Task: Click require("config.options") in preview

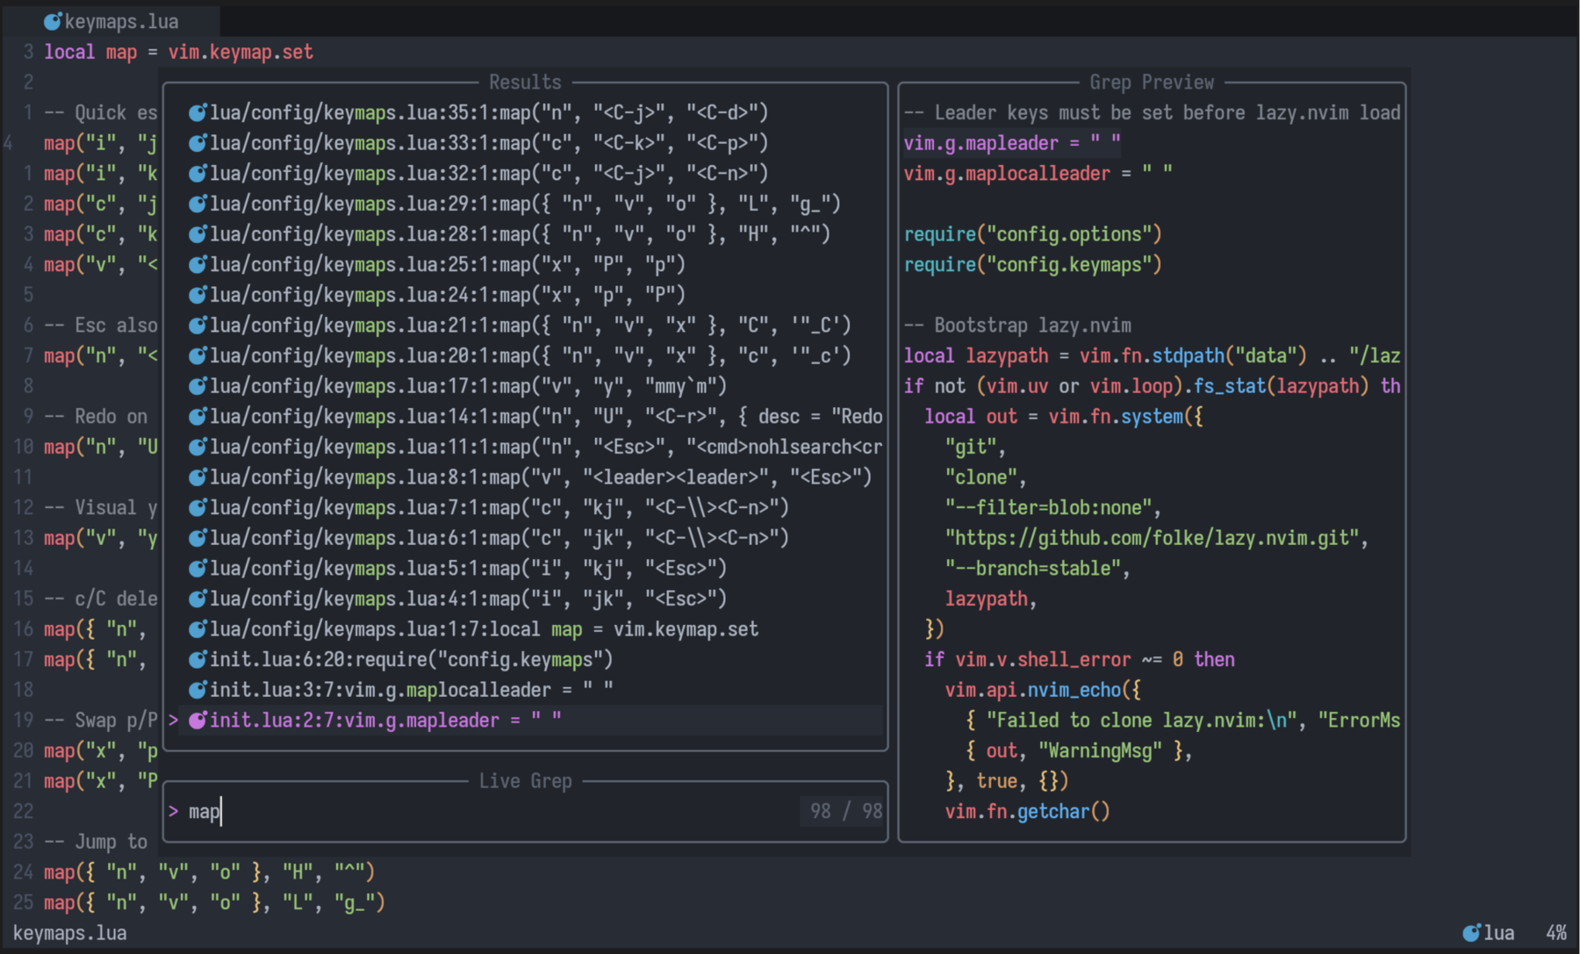Action: pyautogui.click(x=1033, y=234)
